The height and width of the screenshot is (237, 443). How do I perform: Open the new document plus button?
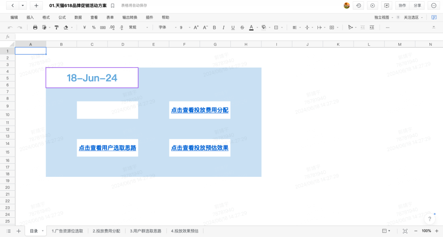[36, 5]
